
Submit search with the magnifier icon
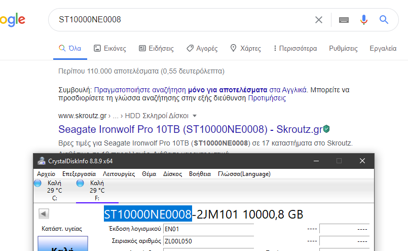pos(384,20)
